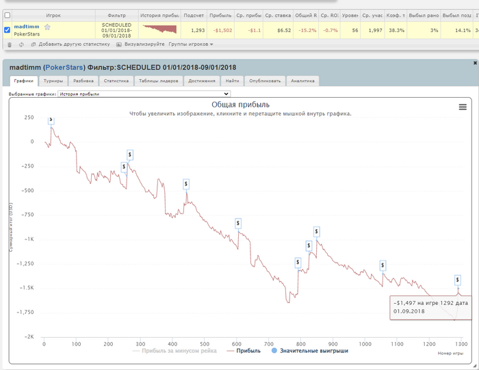479x370 pixels.
Task: Tick the select-all checkbox in table header
Action: point(8,15)
